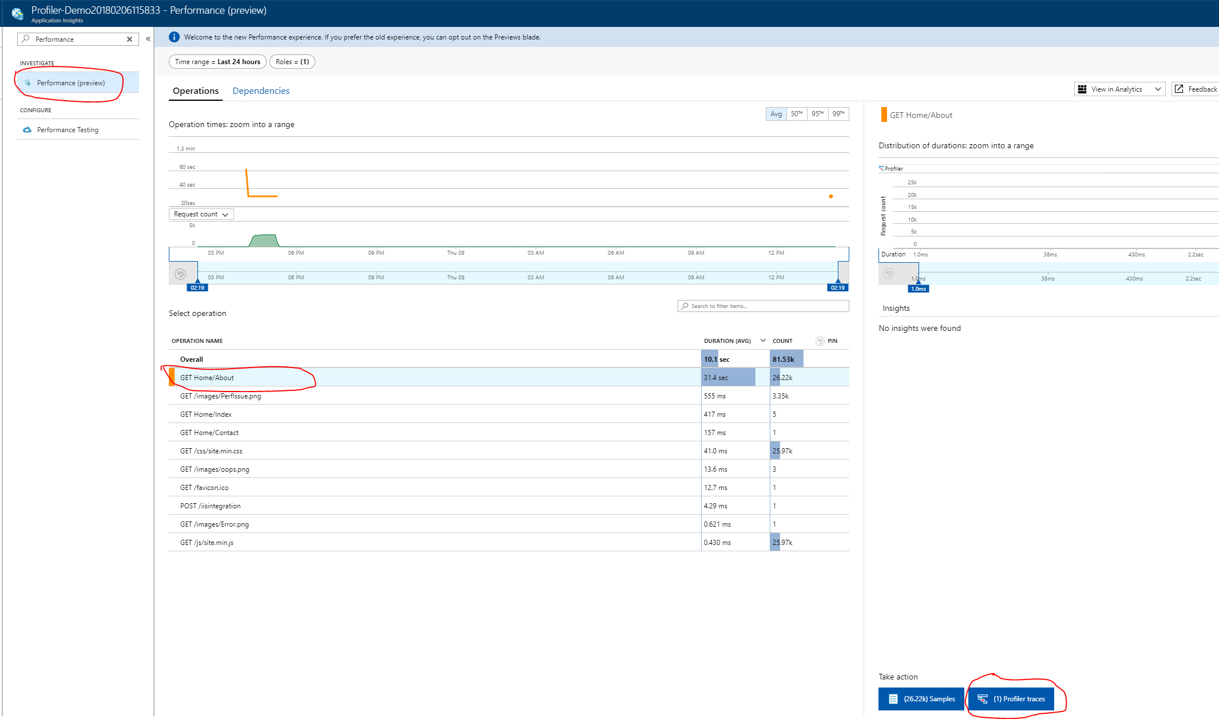Screen dimensions: 1219x719
Task: Click the pin icon in the PIN column header
Action: [820, 341]
